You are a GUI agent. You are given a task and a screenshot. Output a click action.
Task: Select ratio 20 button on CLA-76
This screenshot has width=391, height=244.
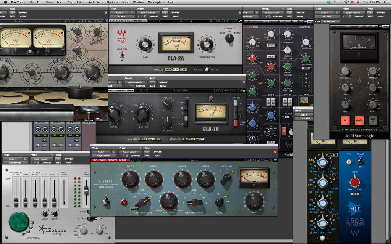186,103
